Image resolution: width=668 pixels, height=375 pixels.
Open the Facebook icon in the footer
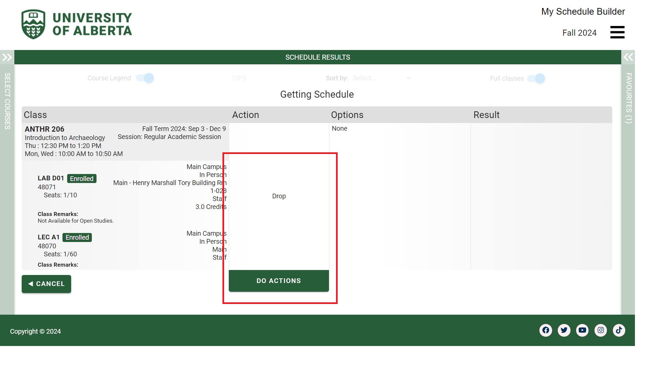point(546,330)
